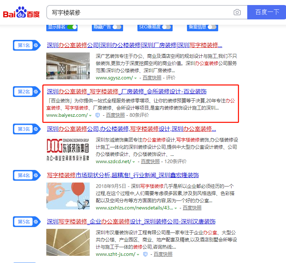Click the 第1名 rank label
The width and height of the screenshot is (286, 263).
click(x=24, y=45)
